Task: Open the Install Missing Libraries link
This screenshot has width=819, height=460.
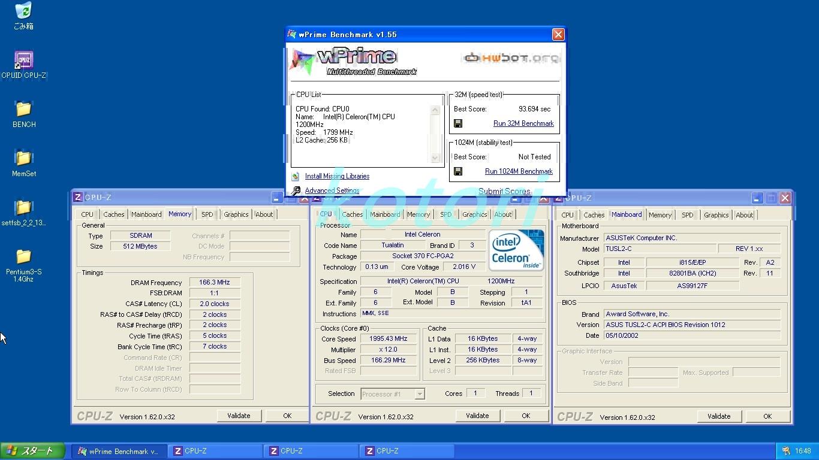Action: click(x=337, y=176)
